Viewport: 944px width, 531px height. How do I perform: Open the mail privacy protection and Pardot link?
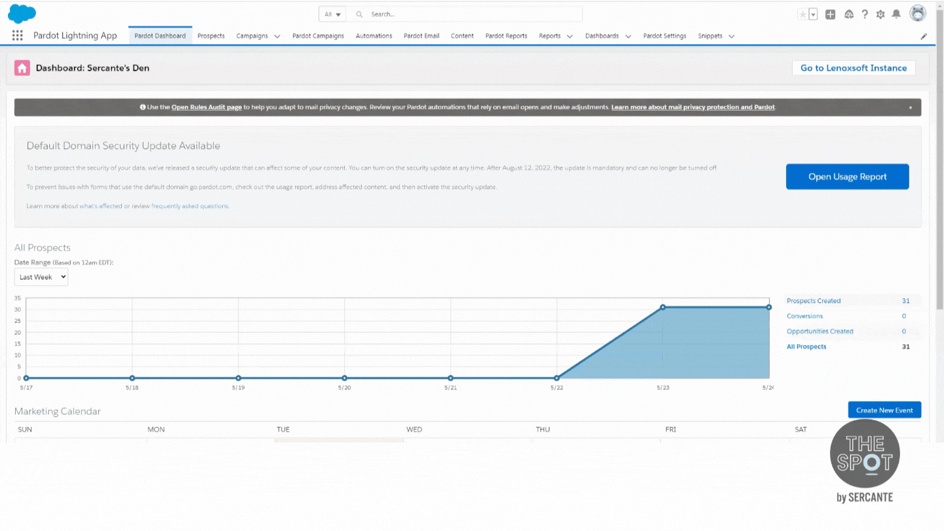click(693, 107)
